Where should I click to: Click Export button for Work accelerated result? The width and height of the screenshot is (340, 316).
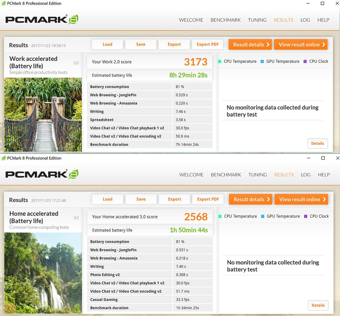pos(174,44)
